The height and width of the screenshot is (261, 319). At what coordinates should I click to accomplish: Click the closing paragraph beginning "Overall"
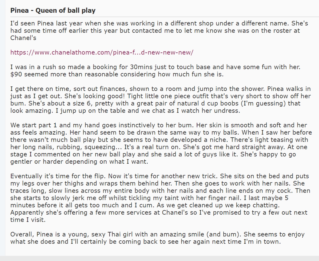click(x=157, y=238)
